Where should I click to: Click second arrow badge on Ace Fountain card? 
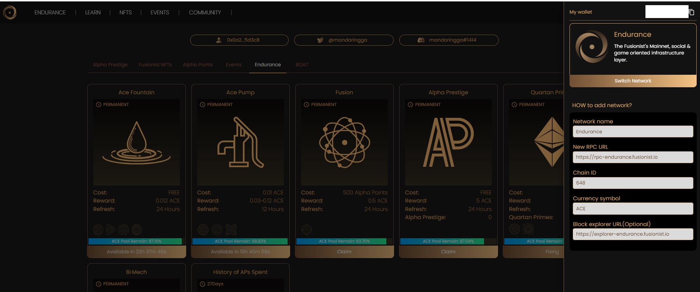pyautogui.click(x=111, y=230)
